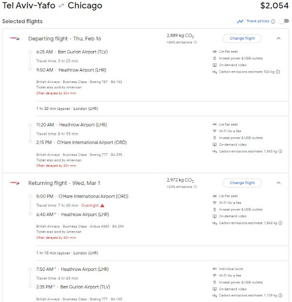Click info icon beside 1,965 kg emissions
Image resolution: width=292 pixels, height=302 pixels.
[x=281, y=151]
